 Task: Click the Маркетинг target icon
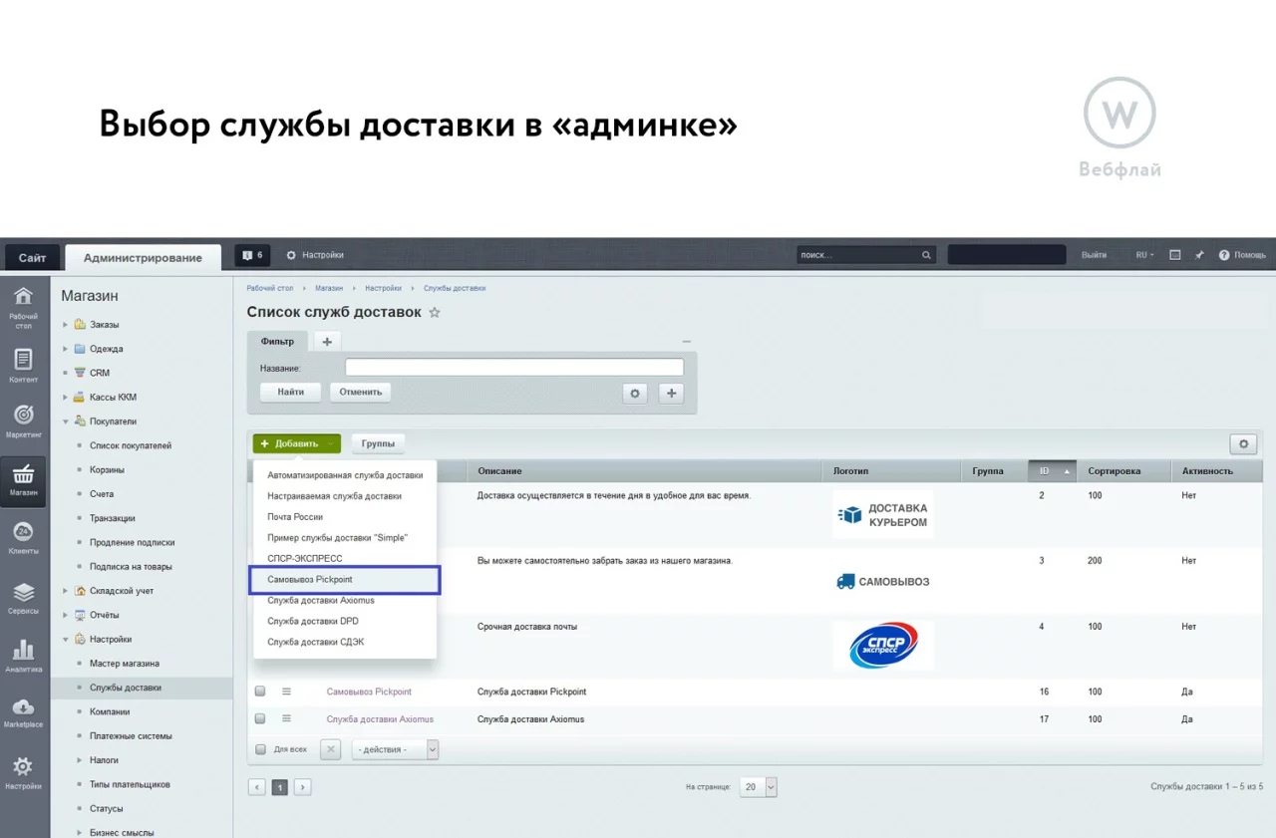point(23,419)
